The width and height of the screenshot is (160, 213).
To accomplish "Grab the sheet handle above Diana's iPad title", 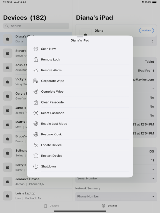I will pyautogui.click(x=80, y=37).
